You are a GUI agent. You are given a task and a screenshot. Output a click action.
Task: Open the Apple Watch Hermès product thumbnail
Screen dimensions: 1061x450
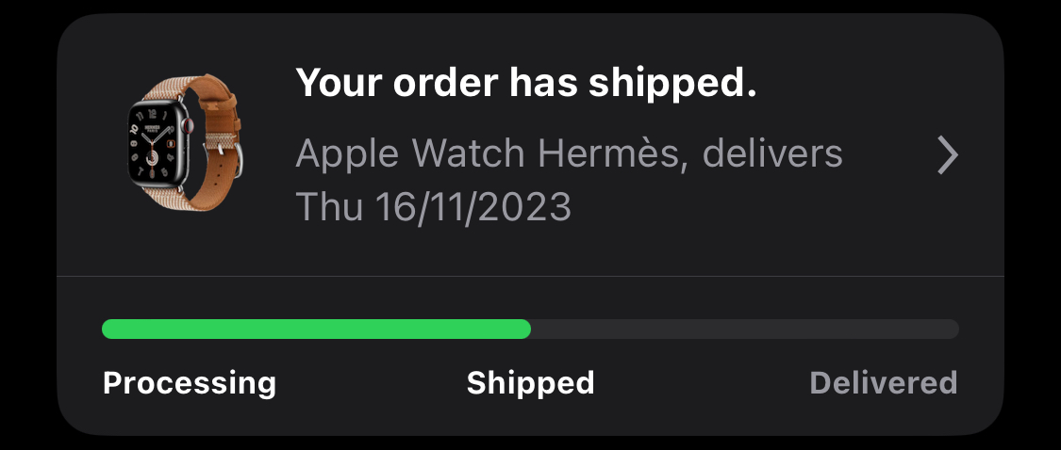[185, 142]
